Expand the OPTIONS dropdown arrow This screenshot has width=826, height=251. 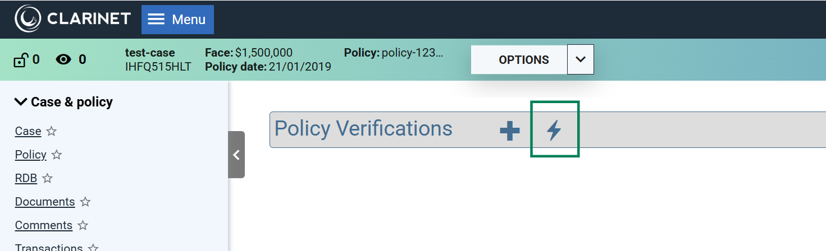pos(581,59)
